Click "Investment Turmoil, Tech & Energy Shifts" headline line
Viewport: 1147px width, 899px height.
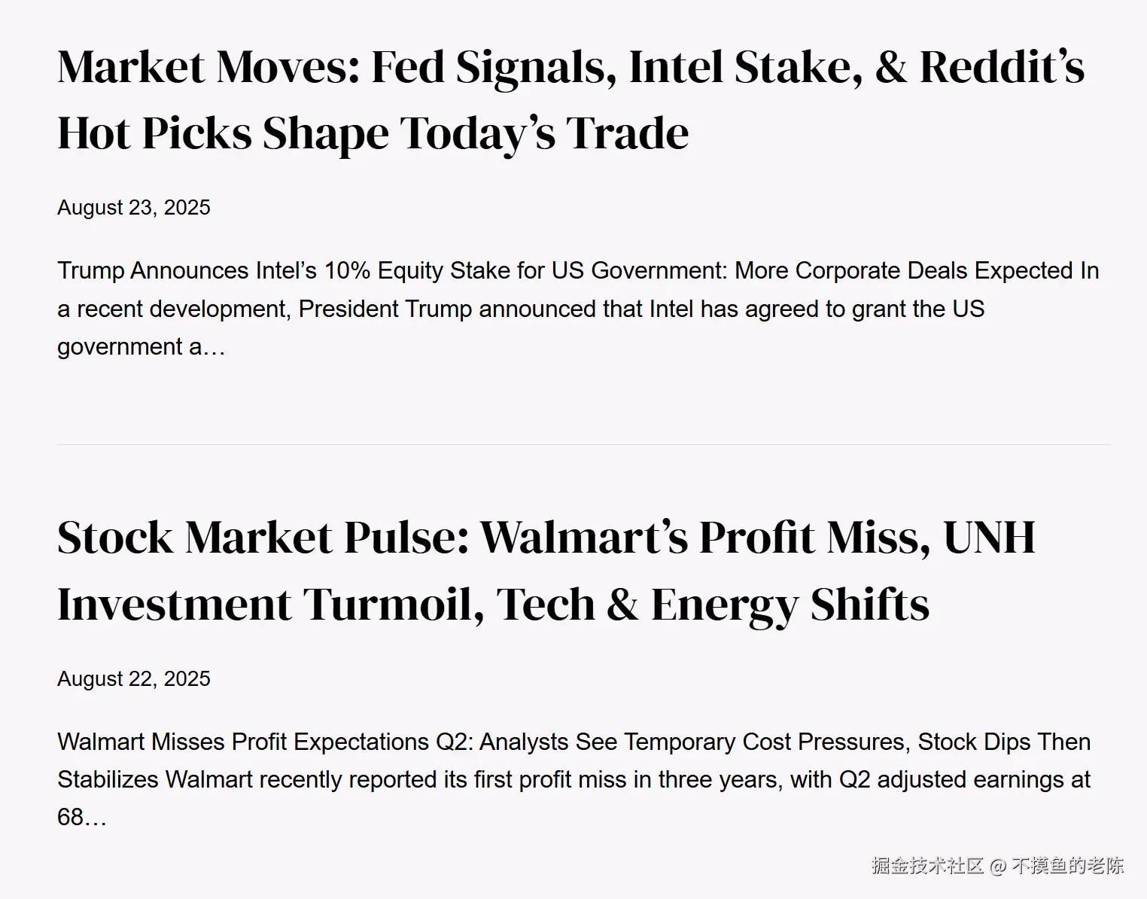click(493, 605)
